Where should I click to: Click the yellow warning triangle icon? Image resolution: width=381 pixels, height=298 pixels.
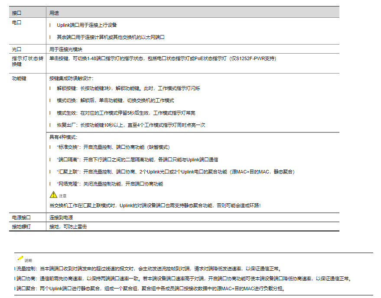[53, 195]
